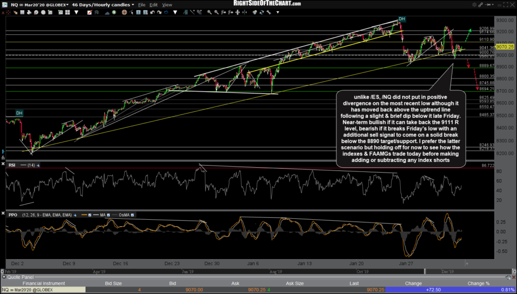
Task: Click the four-pane layout icon
Action: point(68,12)
